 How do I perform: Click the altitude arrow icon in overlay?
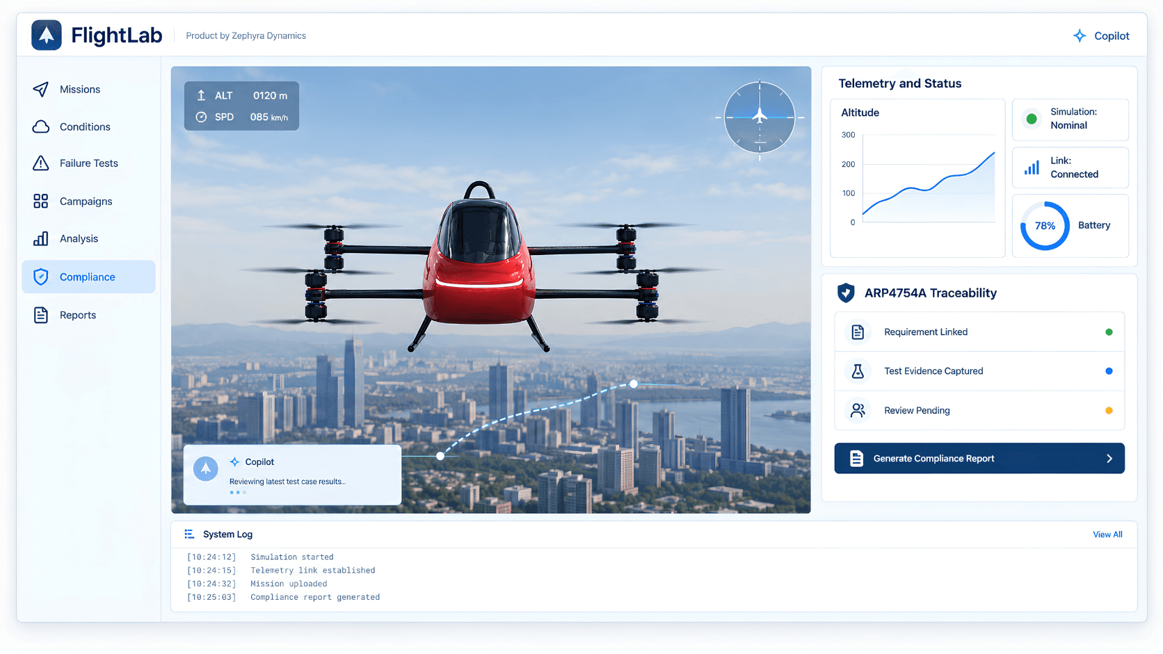(201, 95)
